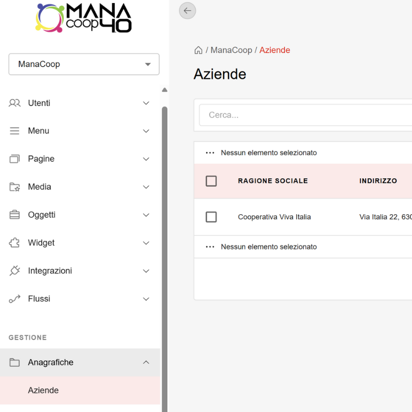The width and height of the screenshot is (412, 412).
Task: Click the Widget puzzle piece icon
Action: click(x=15, y=243)
